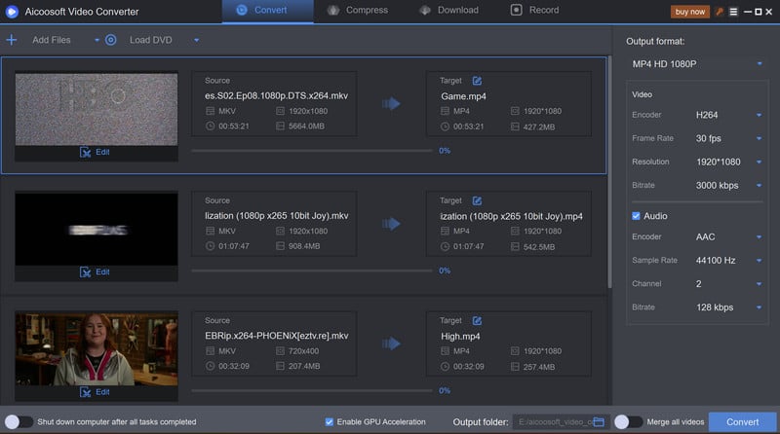The image size is (780, 434).
Task: Click the Aicoosoft Video Converter logo icon
Action: [x=12, y=12]
